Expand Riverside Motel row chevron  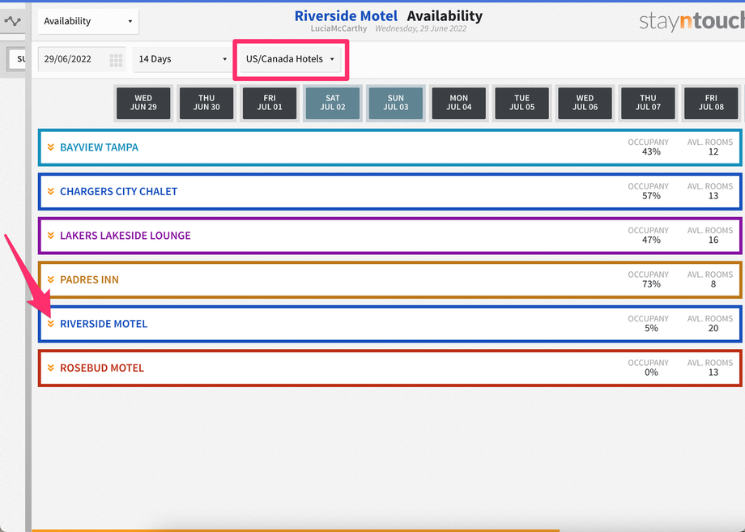pos(51,324)
